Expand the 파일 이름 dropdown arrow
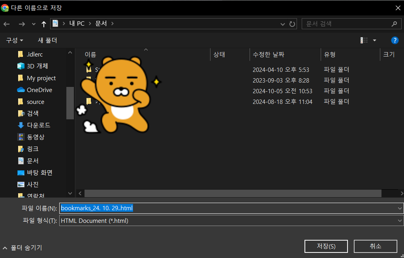Viewport: 404px width, 258px height. pos(400,208)
